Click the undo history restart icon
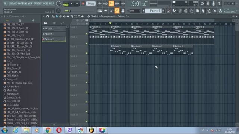This screenshot has height=134, width=239. [x=202, y=3]
